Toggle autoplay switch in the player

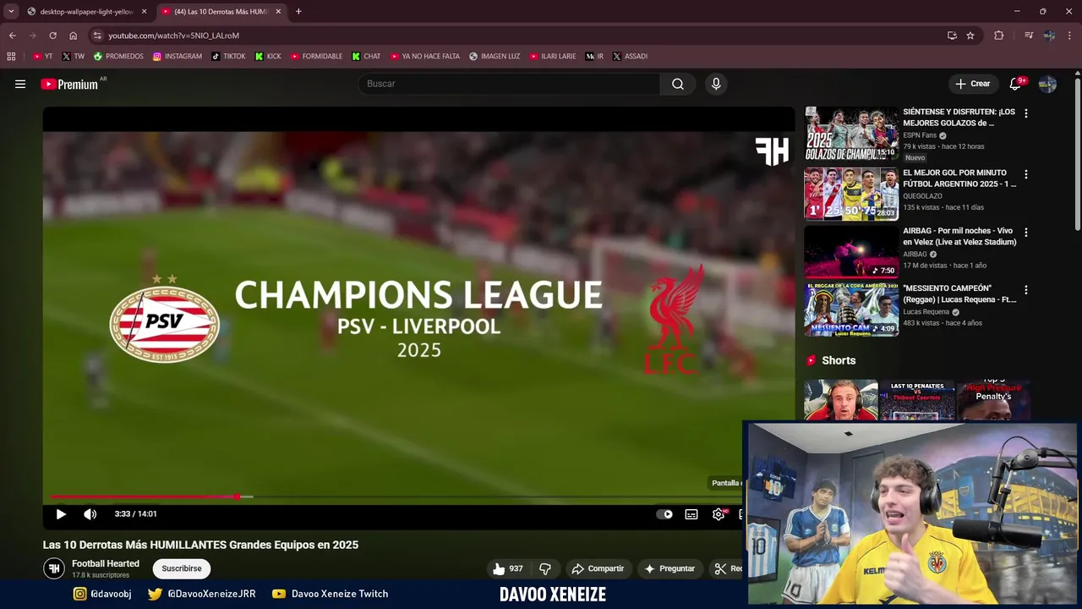pyautogui.click(x=665, y=514)
